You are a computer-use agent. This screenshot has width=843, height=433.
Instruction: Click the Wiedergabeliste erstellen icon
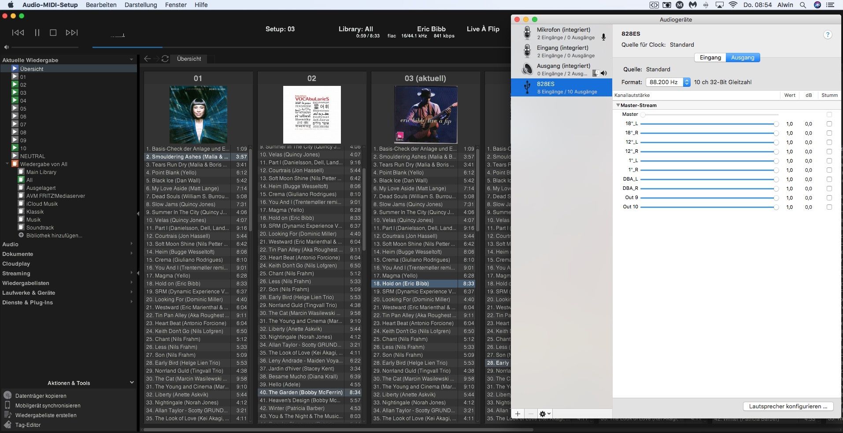7,415
